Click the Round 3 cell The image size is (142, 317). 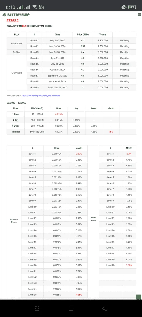tap(34, 52)
